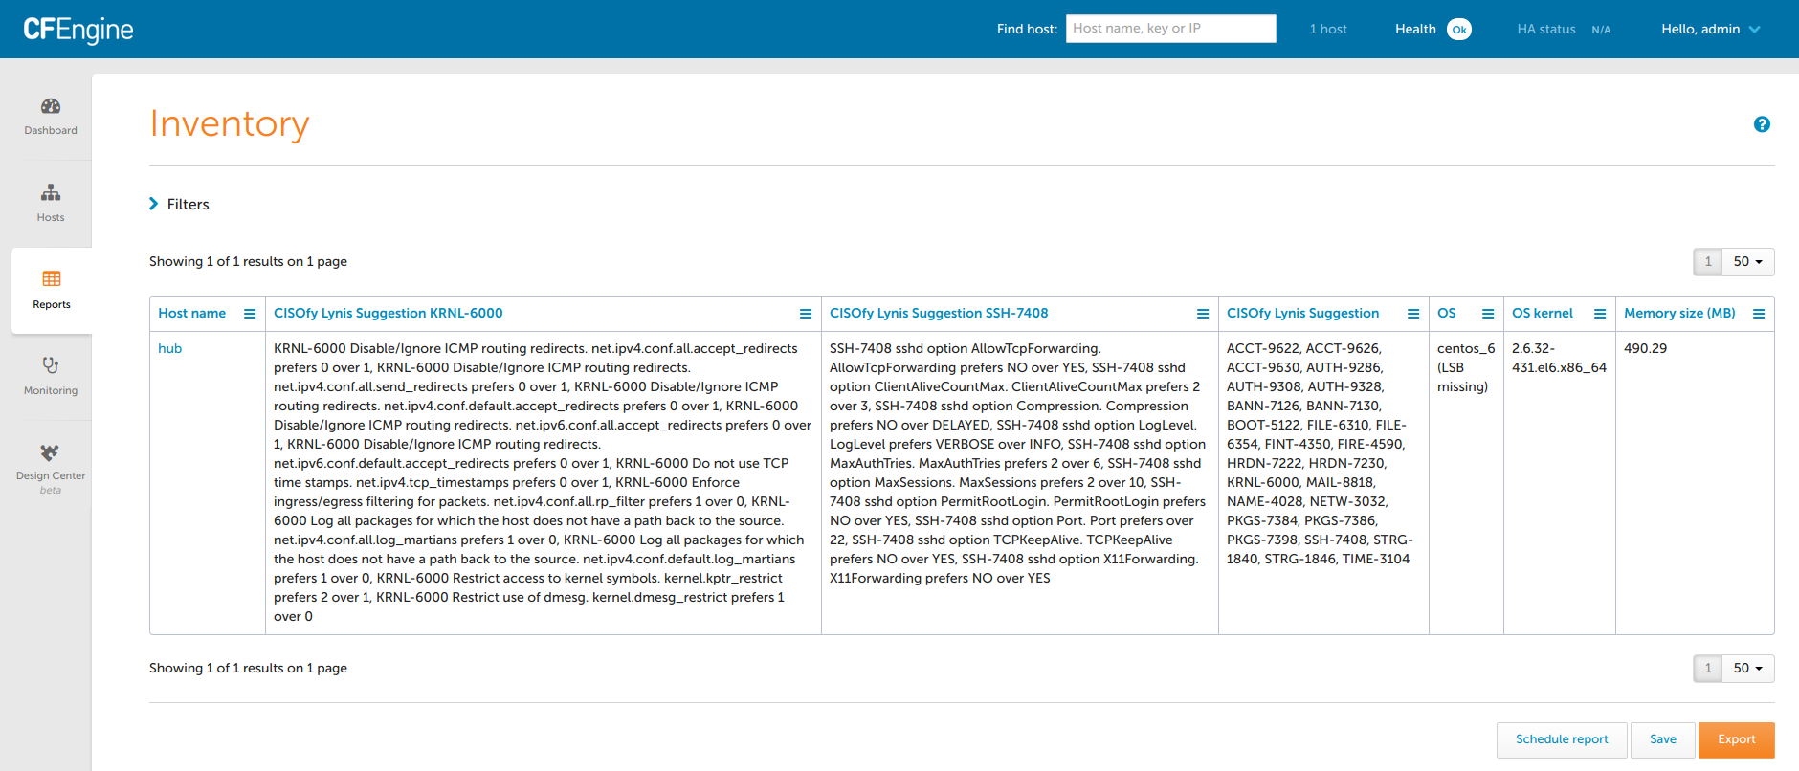
Task: Sort by Host name column header
Action: point(192,314)
